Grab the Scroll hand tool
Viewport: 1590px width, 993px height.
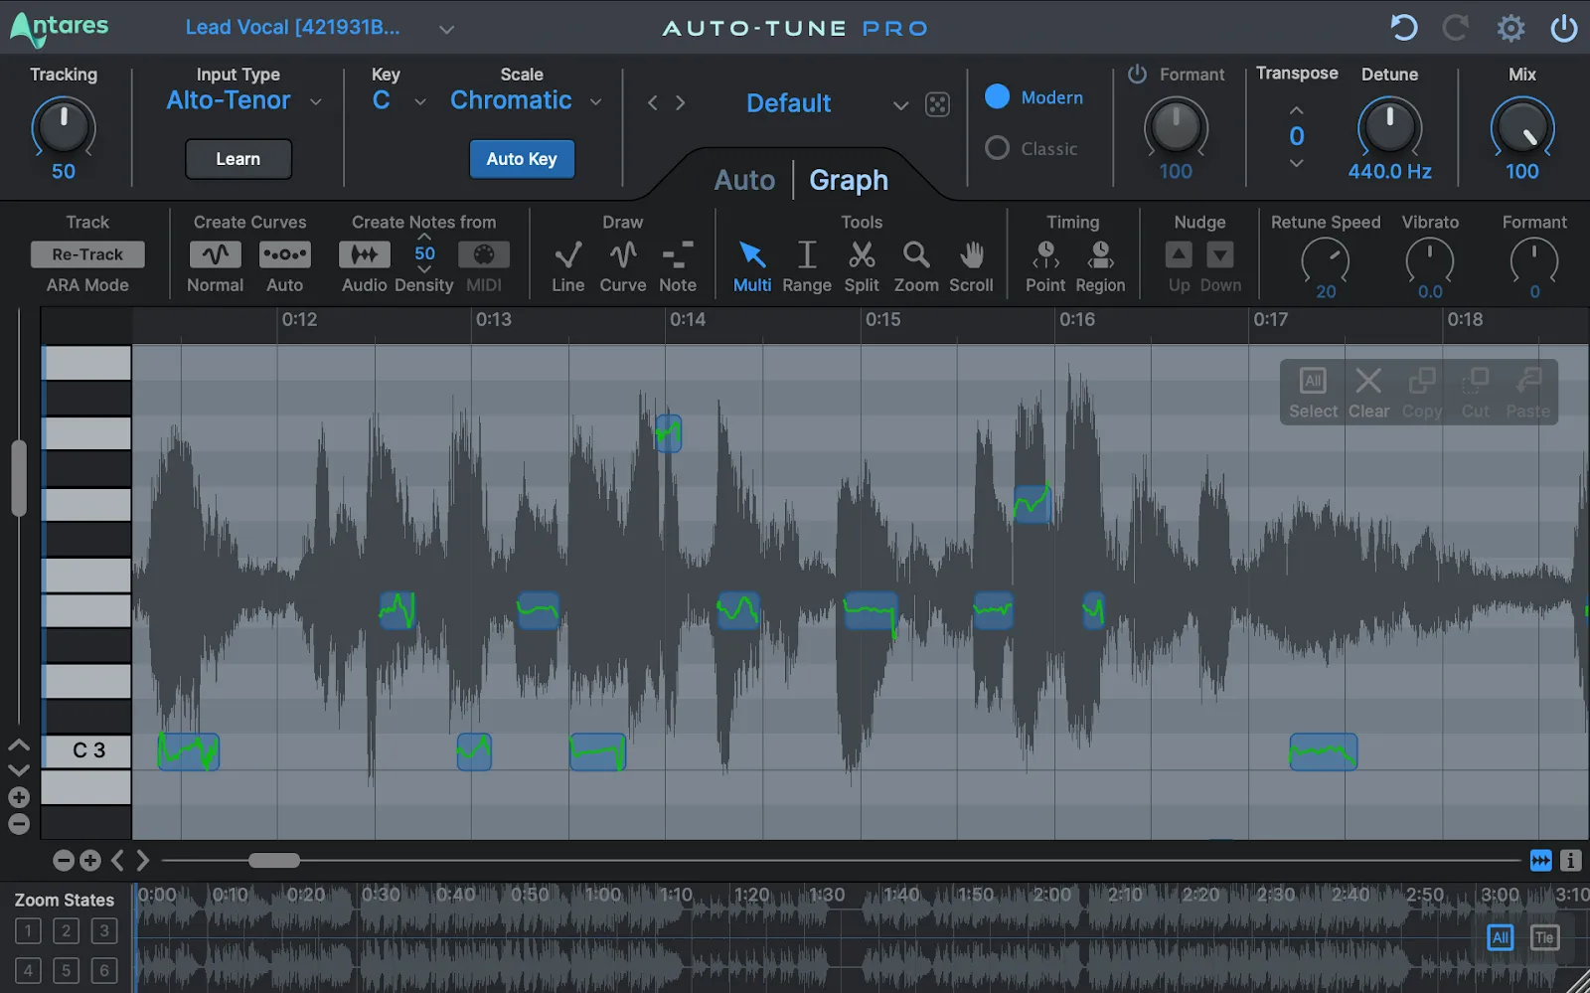(971, 261)
